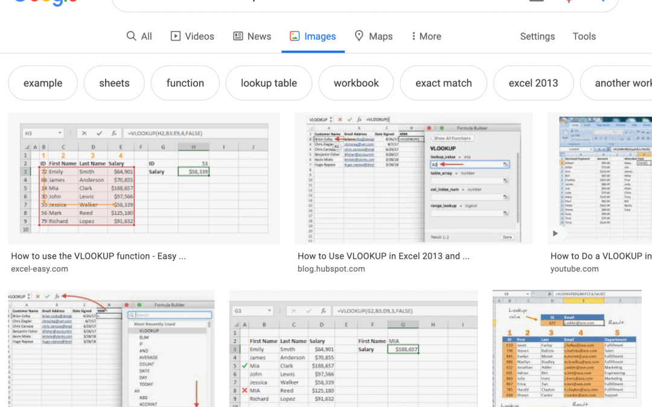
Task: Click the play icon beside Videos
Action: (176, 36)
